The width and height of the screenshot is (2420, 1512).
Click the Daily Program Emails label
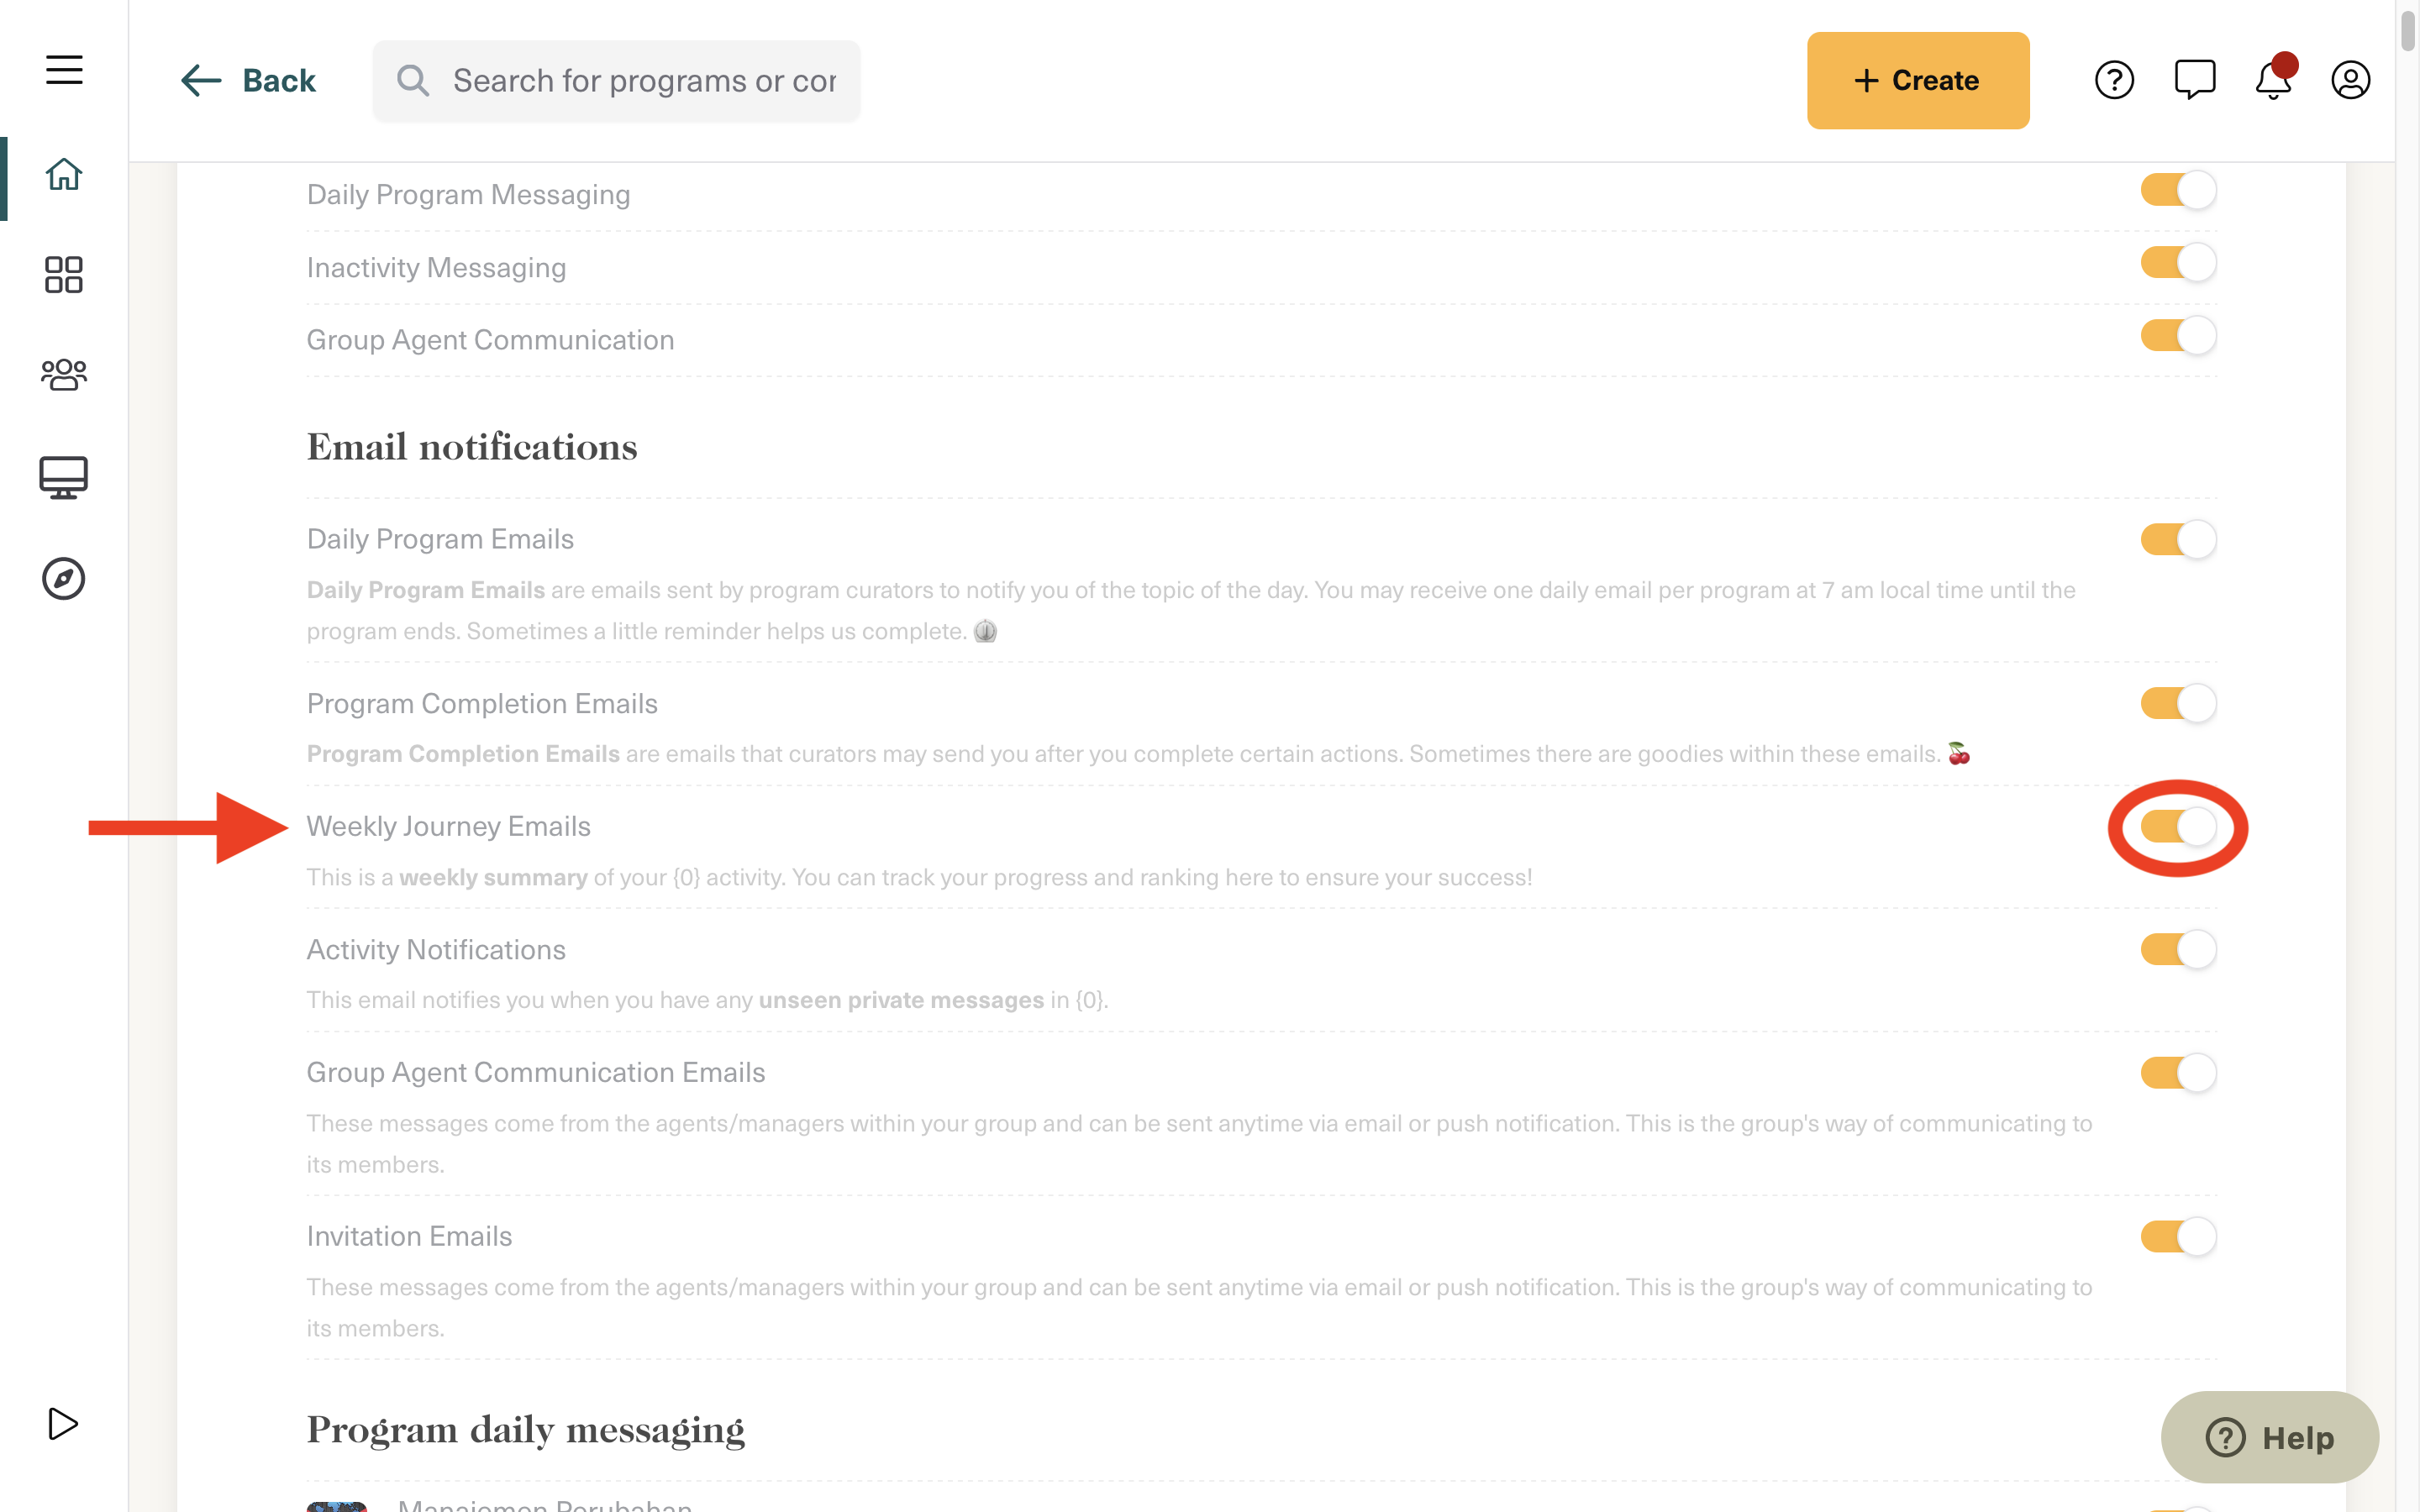pos(440,539)
